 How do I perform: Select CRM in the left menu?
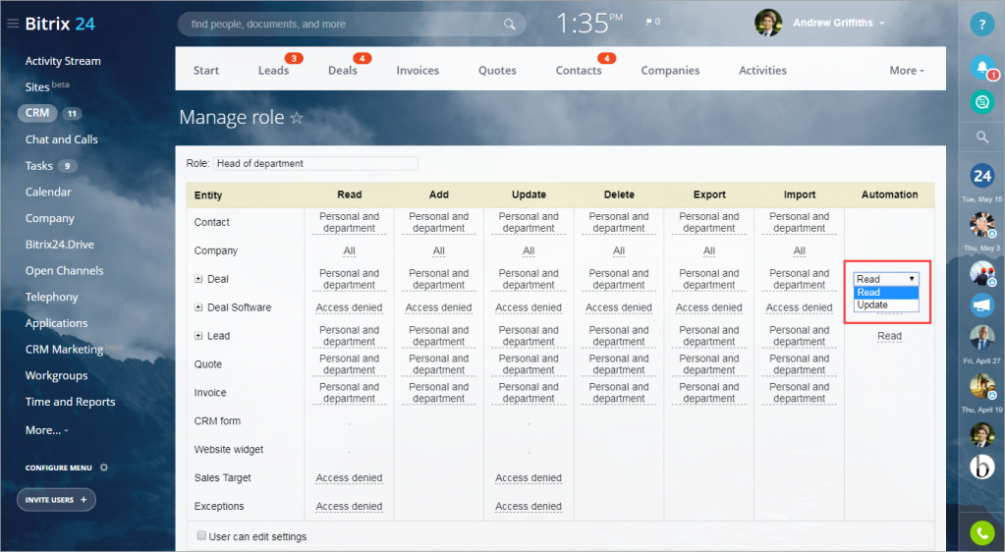pyautogui.click(x=37, y=113)
